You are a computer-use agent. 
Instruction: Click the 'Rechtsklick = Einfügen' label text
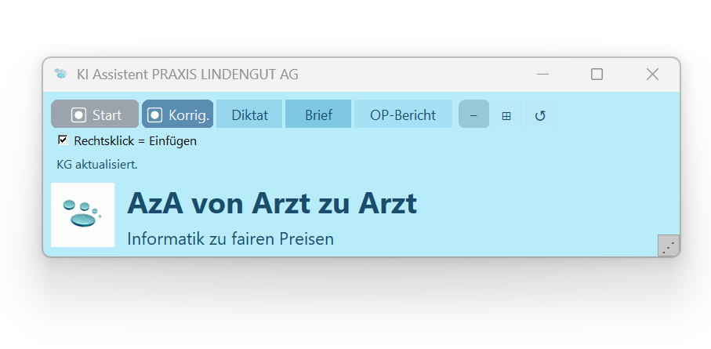click(135, 141)
